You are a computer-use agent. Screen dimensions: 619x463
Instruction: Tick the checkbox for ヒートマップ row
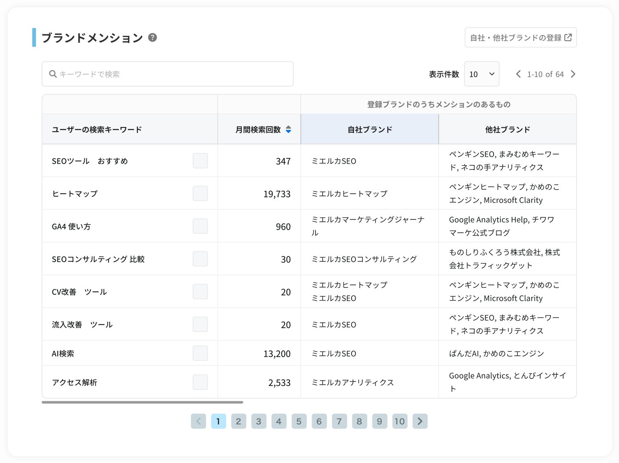pos(200,193)
